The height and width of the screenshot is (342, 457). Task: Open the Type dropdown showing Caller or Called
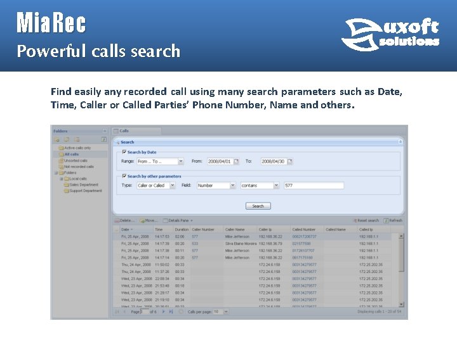(x=173, y=185)
